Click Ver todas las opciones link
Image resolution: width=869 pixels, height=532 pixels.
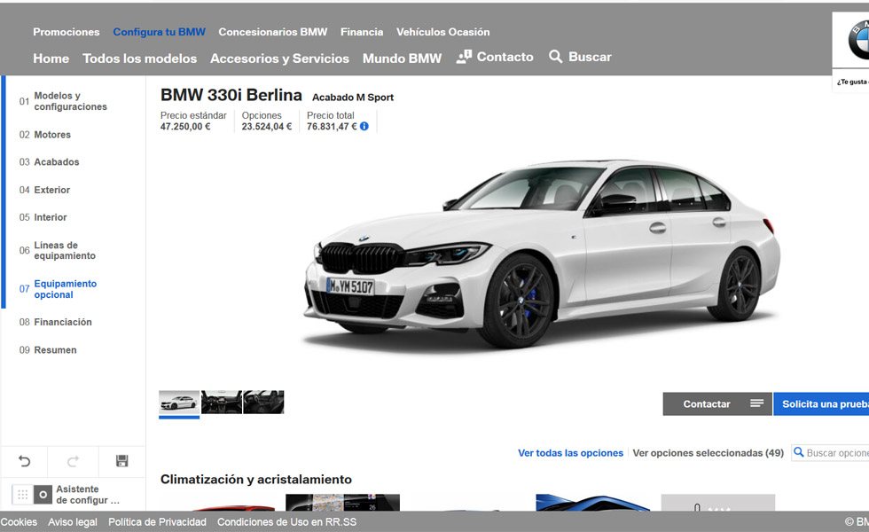pos(570,453)
